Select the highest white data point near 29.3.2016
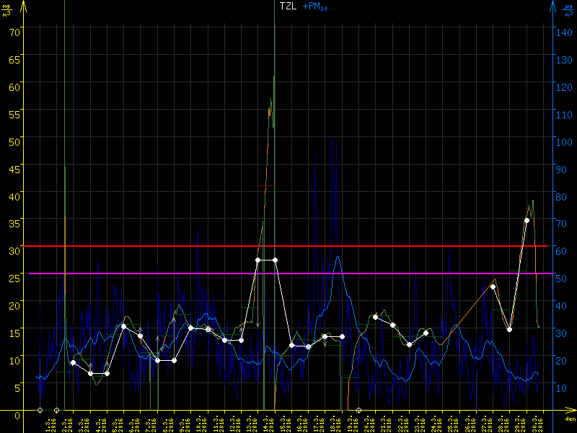This screenshot has width=577, height=433. tap(527, 220)
